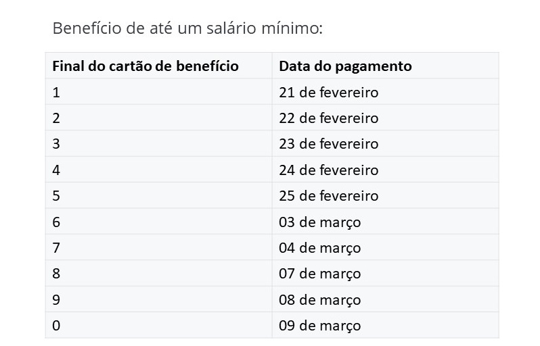Select the 'Data do pagamento' column header
Image resolution: width=540 pixels, height=346 pixels.
coord(345,66)
